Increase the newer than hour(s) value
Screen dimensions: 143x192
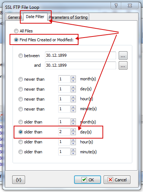pos(73,97)
